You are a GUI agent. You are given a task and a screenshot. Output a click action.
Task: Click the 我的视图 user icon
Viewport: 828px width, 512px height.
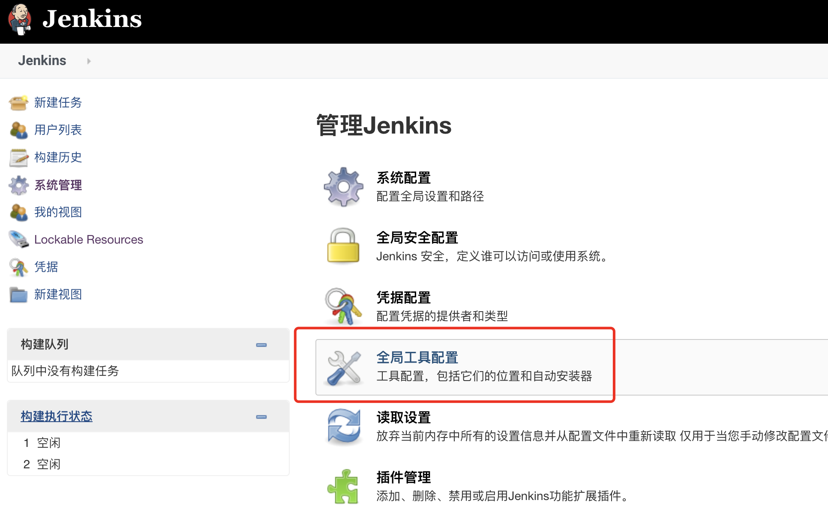(x=18, y=212)
